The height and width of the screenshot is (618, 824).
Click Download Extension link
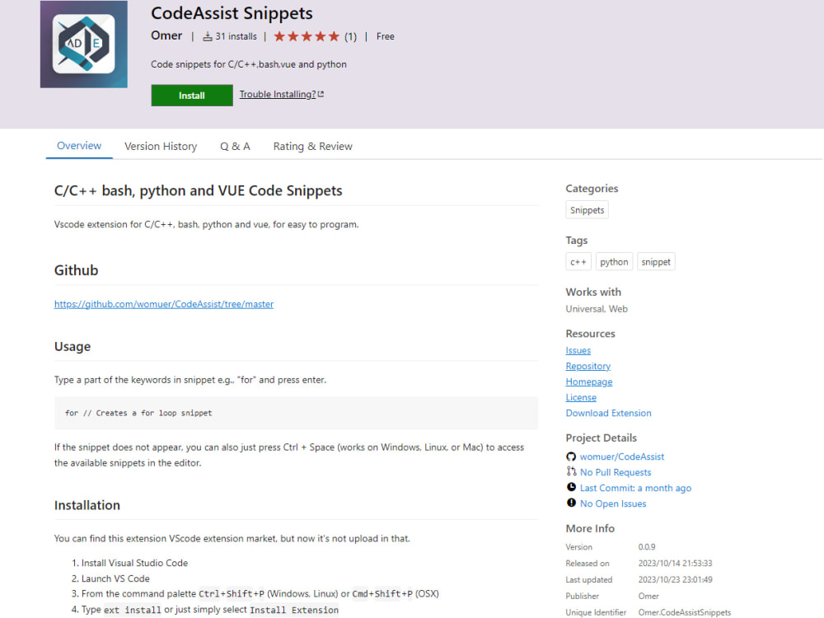pos(608,413)
